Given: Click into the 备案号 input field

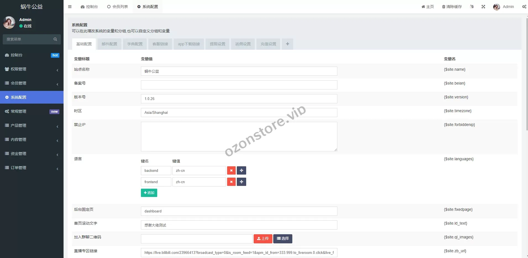Looking at the screenshot, I should (x=239, y=85).
